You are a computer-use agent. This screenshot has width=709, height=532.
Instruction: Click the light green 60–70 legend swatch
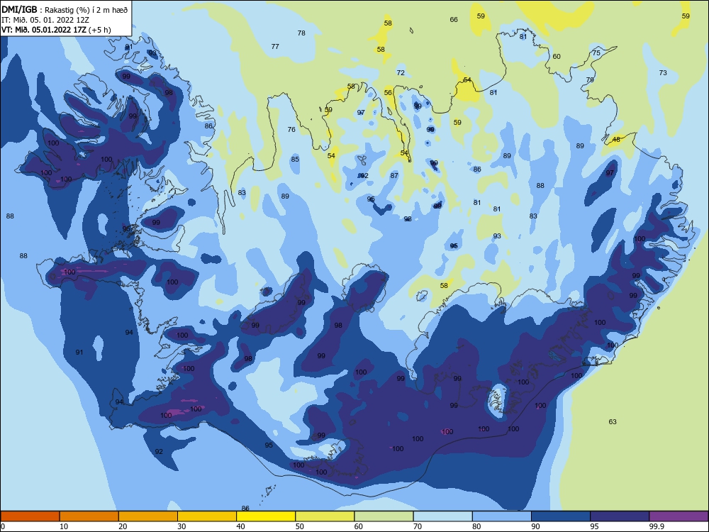pyautogui.click(x=384, y=516)
